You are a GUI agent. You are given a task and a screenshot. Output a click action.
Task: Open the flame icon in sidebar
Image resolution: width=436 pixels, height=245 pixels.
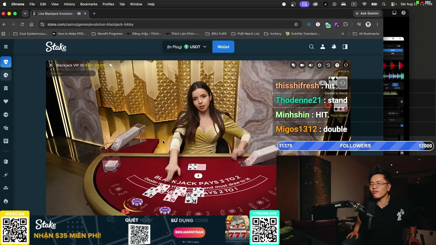(6, 201)
